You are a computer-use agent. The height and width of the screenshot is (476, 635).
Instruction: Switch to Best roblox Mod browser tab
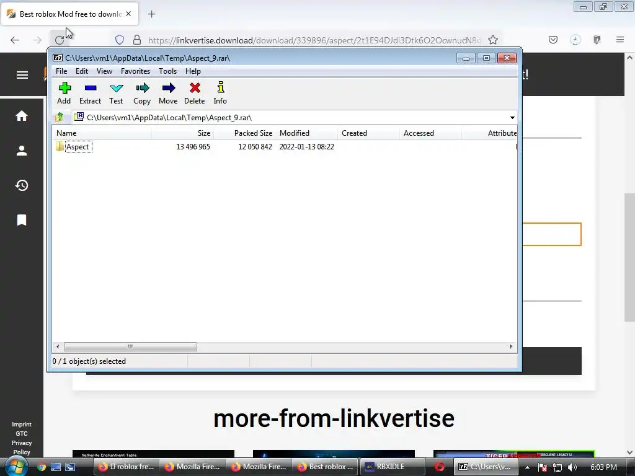click(69, 14)
